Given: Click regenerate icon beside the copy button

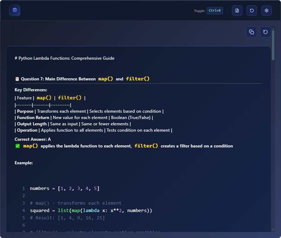Looking at the screenshot, I should tap(266, 32).
